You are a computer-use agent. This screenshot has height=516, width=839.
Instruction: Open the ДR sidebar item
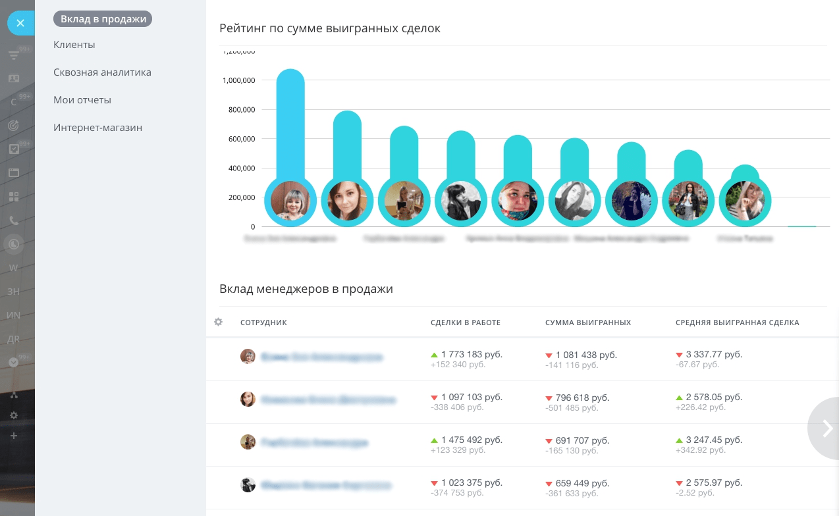(14, 339)
